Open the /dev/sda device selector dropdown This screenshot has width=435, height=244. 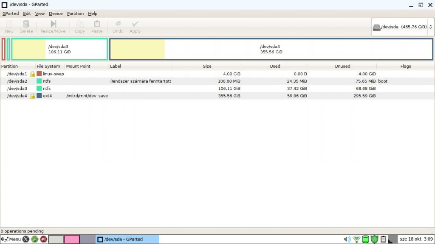403,27
